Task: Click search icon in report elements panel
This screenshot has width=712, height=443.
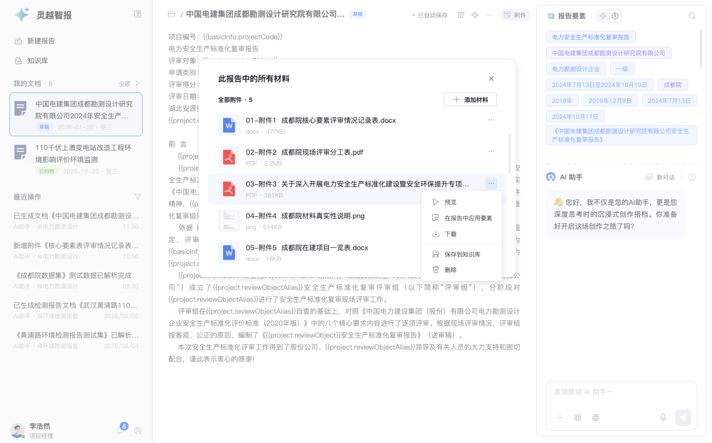Action: click(x=692, y=16)
